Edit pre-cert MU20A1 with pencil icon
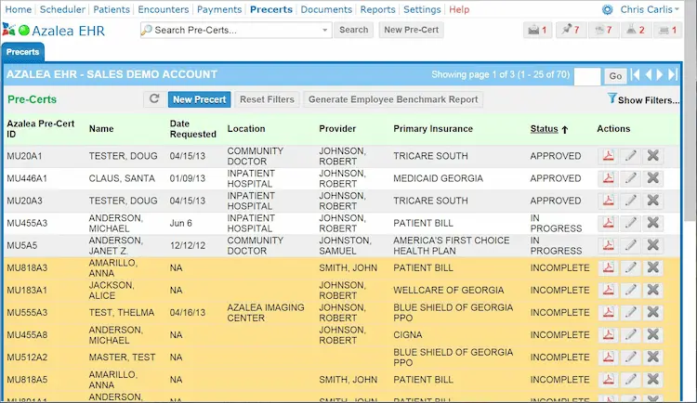The height and width of the screenshot is (403, 697). 630,156
